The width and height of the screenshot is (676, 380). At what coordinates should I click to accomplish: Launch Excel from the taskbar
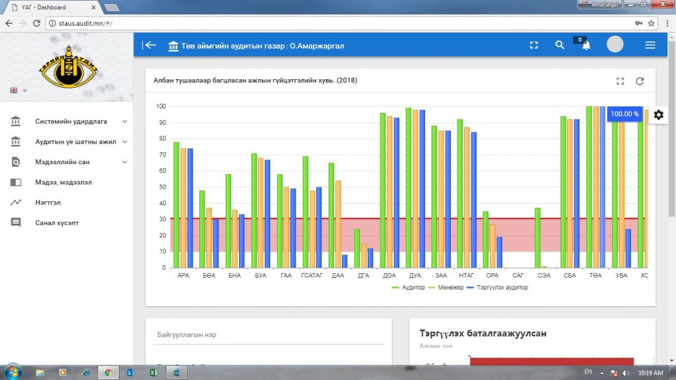click(153, 373)
